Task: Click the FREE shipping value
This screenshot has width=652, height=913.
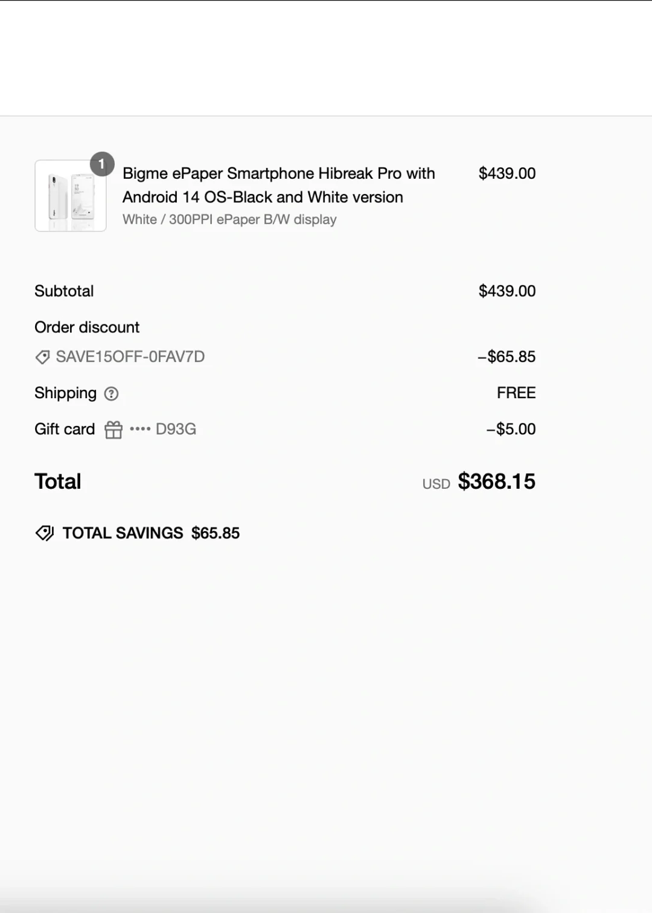Action: (516, 393)
